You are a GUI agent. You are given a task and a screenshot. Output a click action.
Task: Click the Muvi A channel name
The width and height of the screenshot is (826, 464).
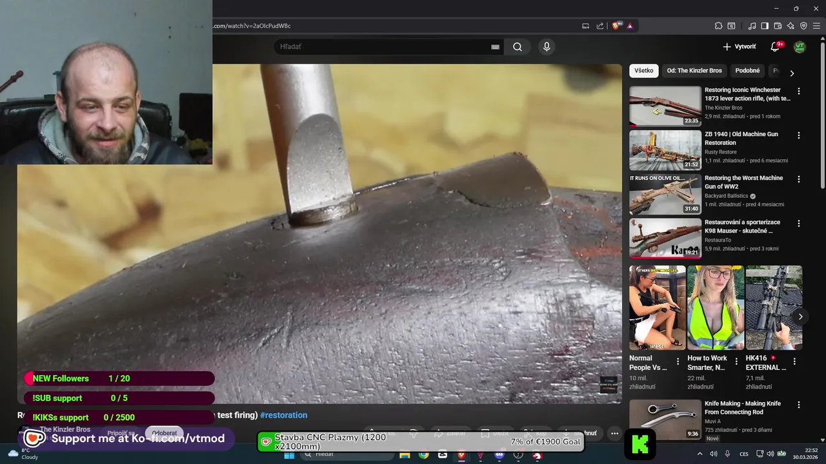click(x=714, y=421)
